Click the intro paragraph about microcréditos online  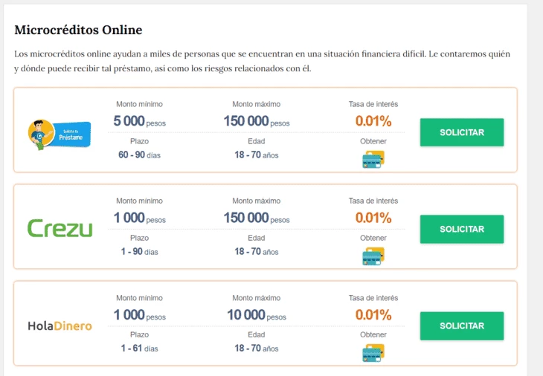[x=262, y=61]
